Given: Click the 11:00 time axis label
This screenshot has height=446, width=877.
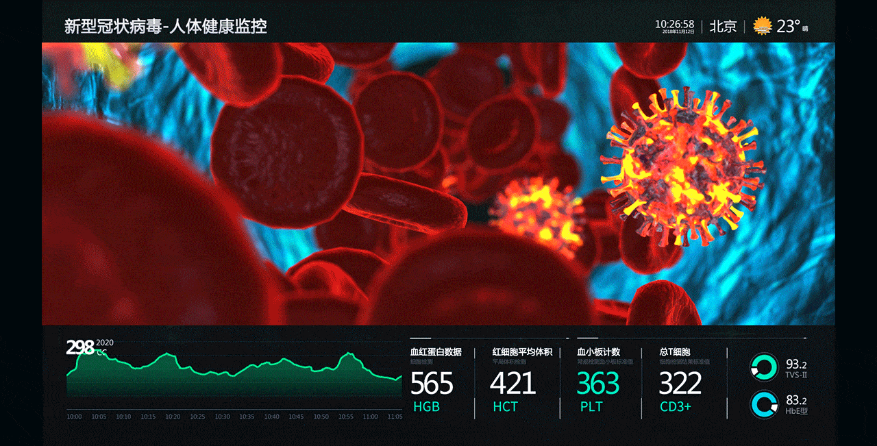Looking at the screenshot, I should [x=370, y=417].
